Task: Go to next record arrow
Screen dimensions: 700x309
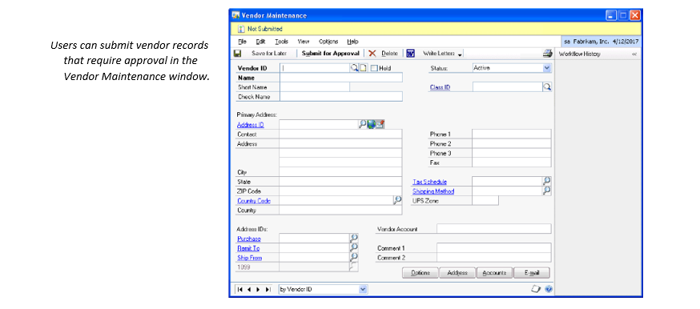Action: [x=258, y=289]
